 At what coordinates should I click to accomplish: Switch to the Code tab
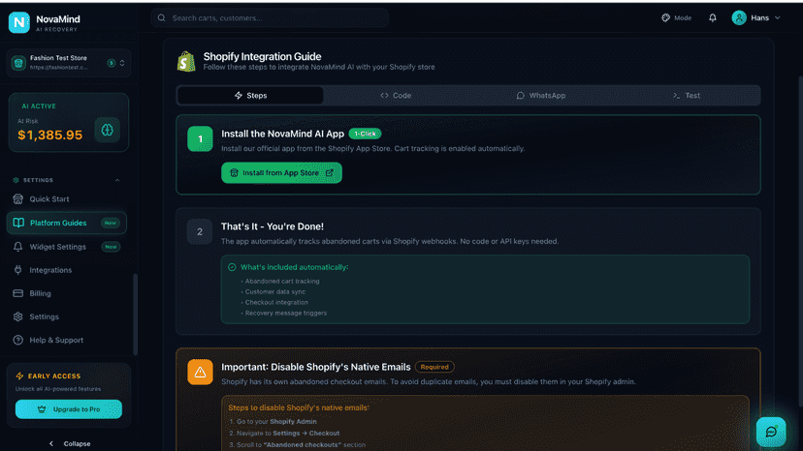click(396, 96)
